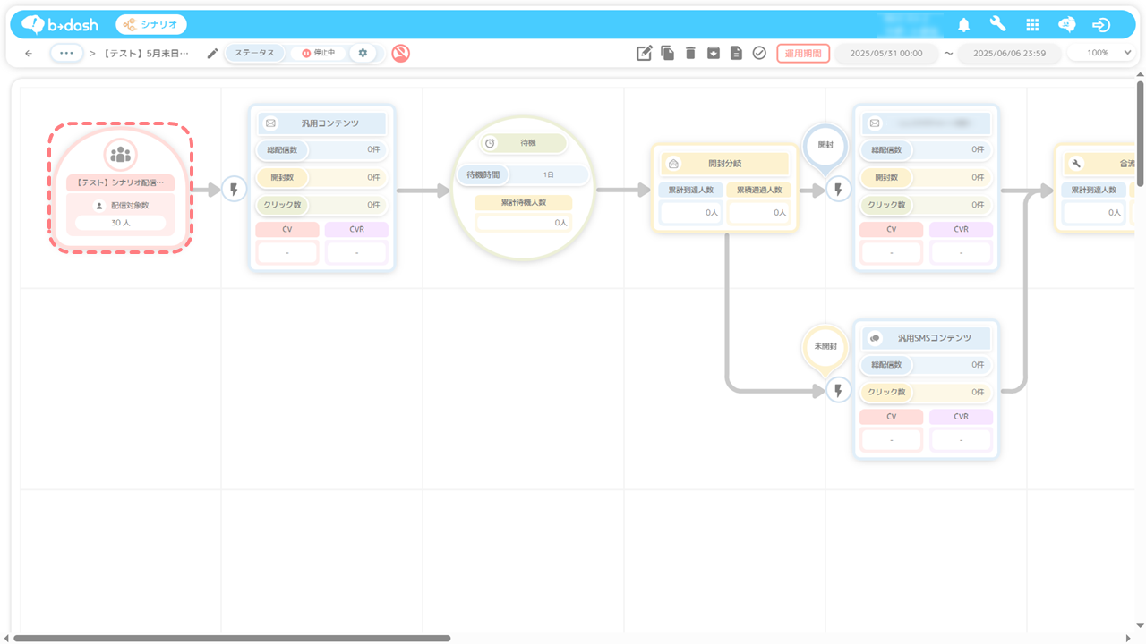
Task: Click the 運用期間 button
Action: click(803, 53)
